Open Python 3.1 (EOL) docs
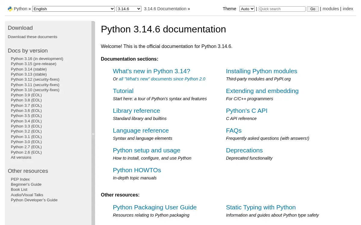 pos(26,136)
